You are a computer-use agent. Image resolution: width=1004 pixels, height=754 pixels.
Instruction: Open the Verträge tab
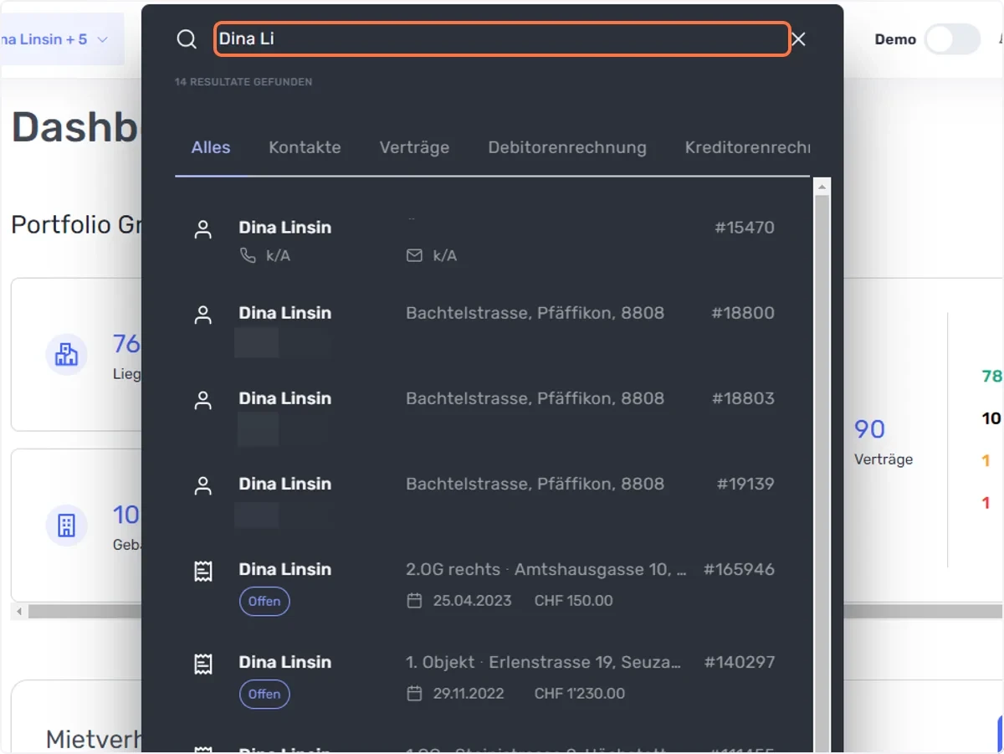tap(414, 147)
